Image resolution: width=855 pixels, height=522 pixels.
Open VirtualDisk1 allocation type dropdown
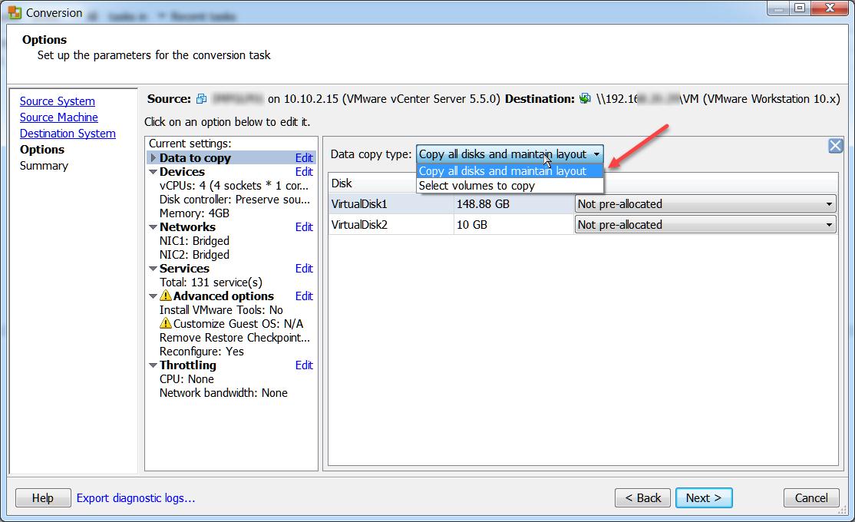pos(705,204)
